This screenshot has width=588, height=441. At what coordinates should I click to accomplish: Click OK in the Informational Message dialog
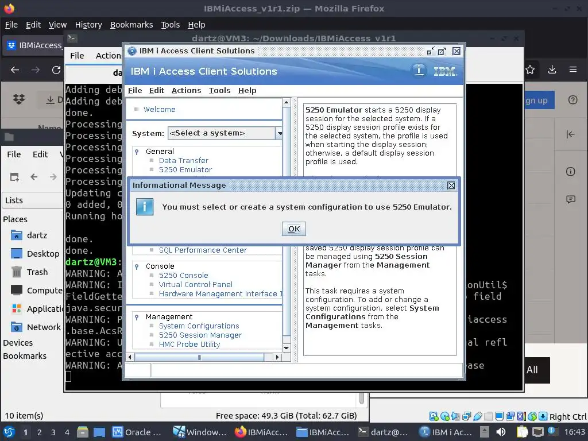293,229
